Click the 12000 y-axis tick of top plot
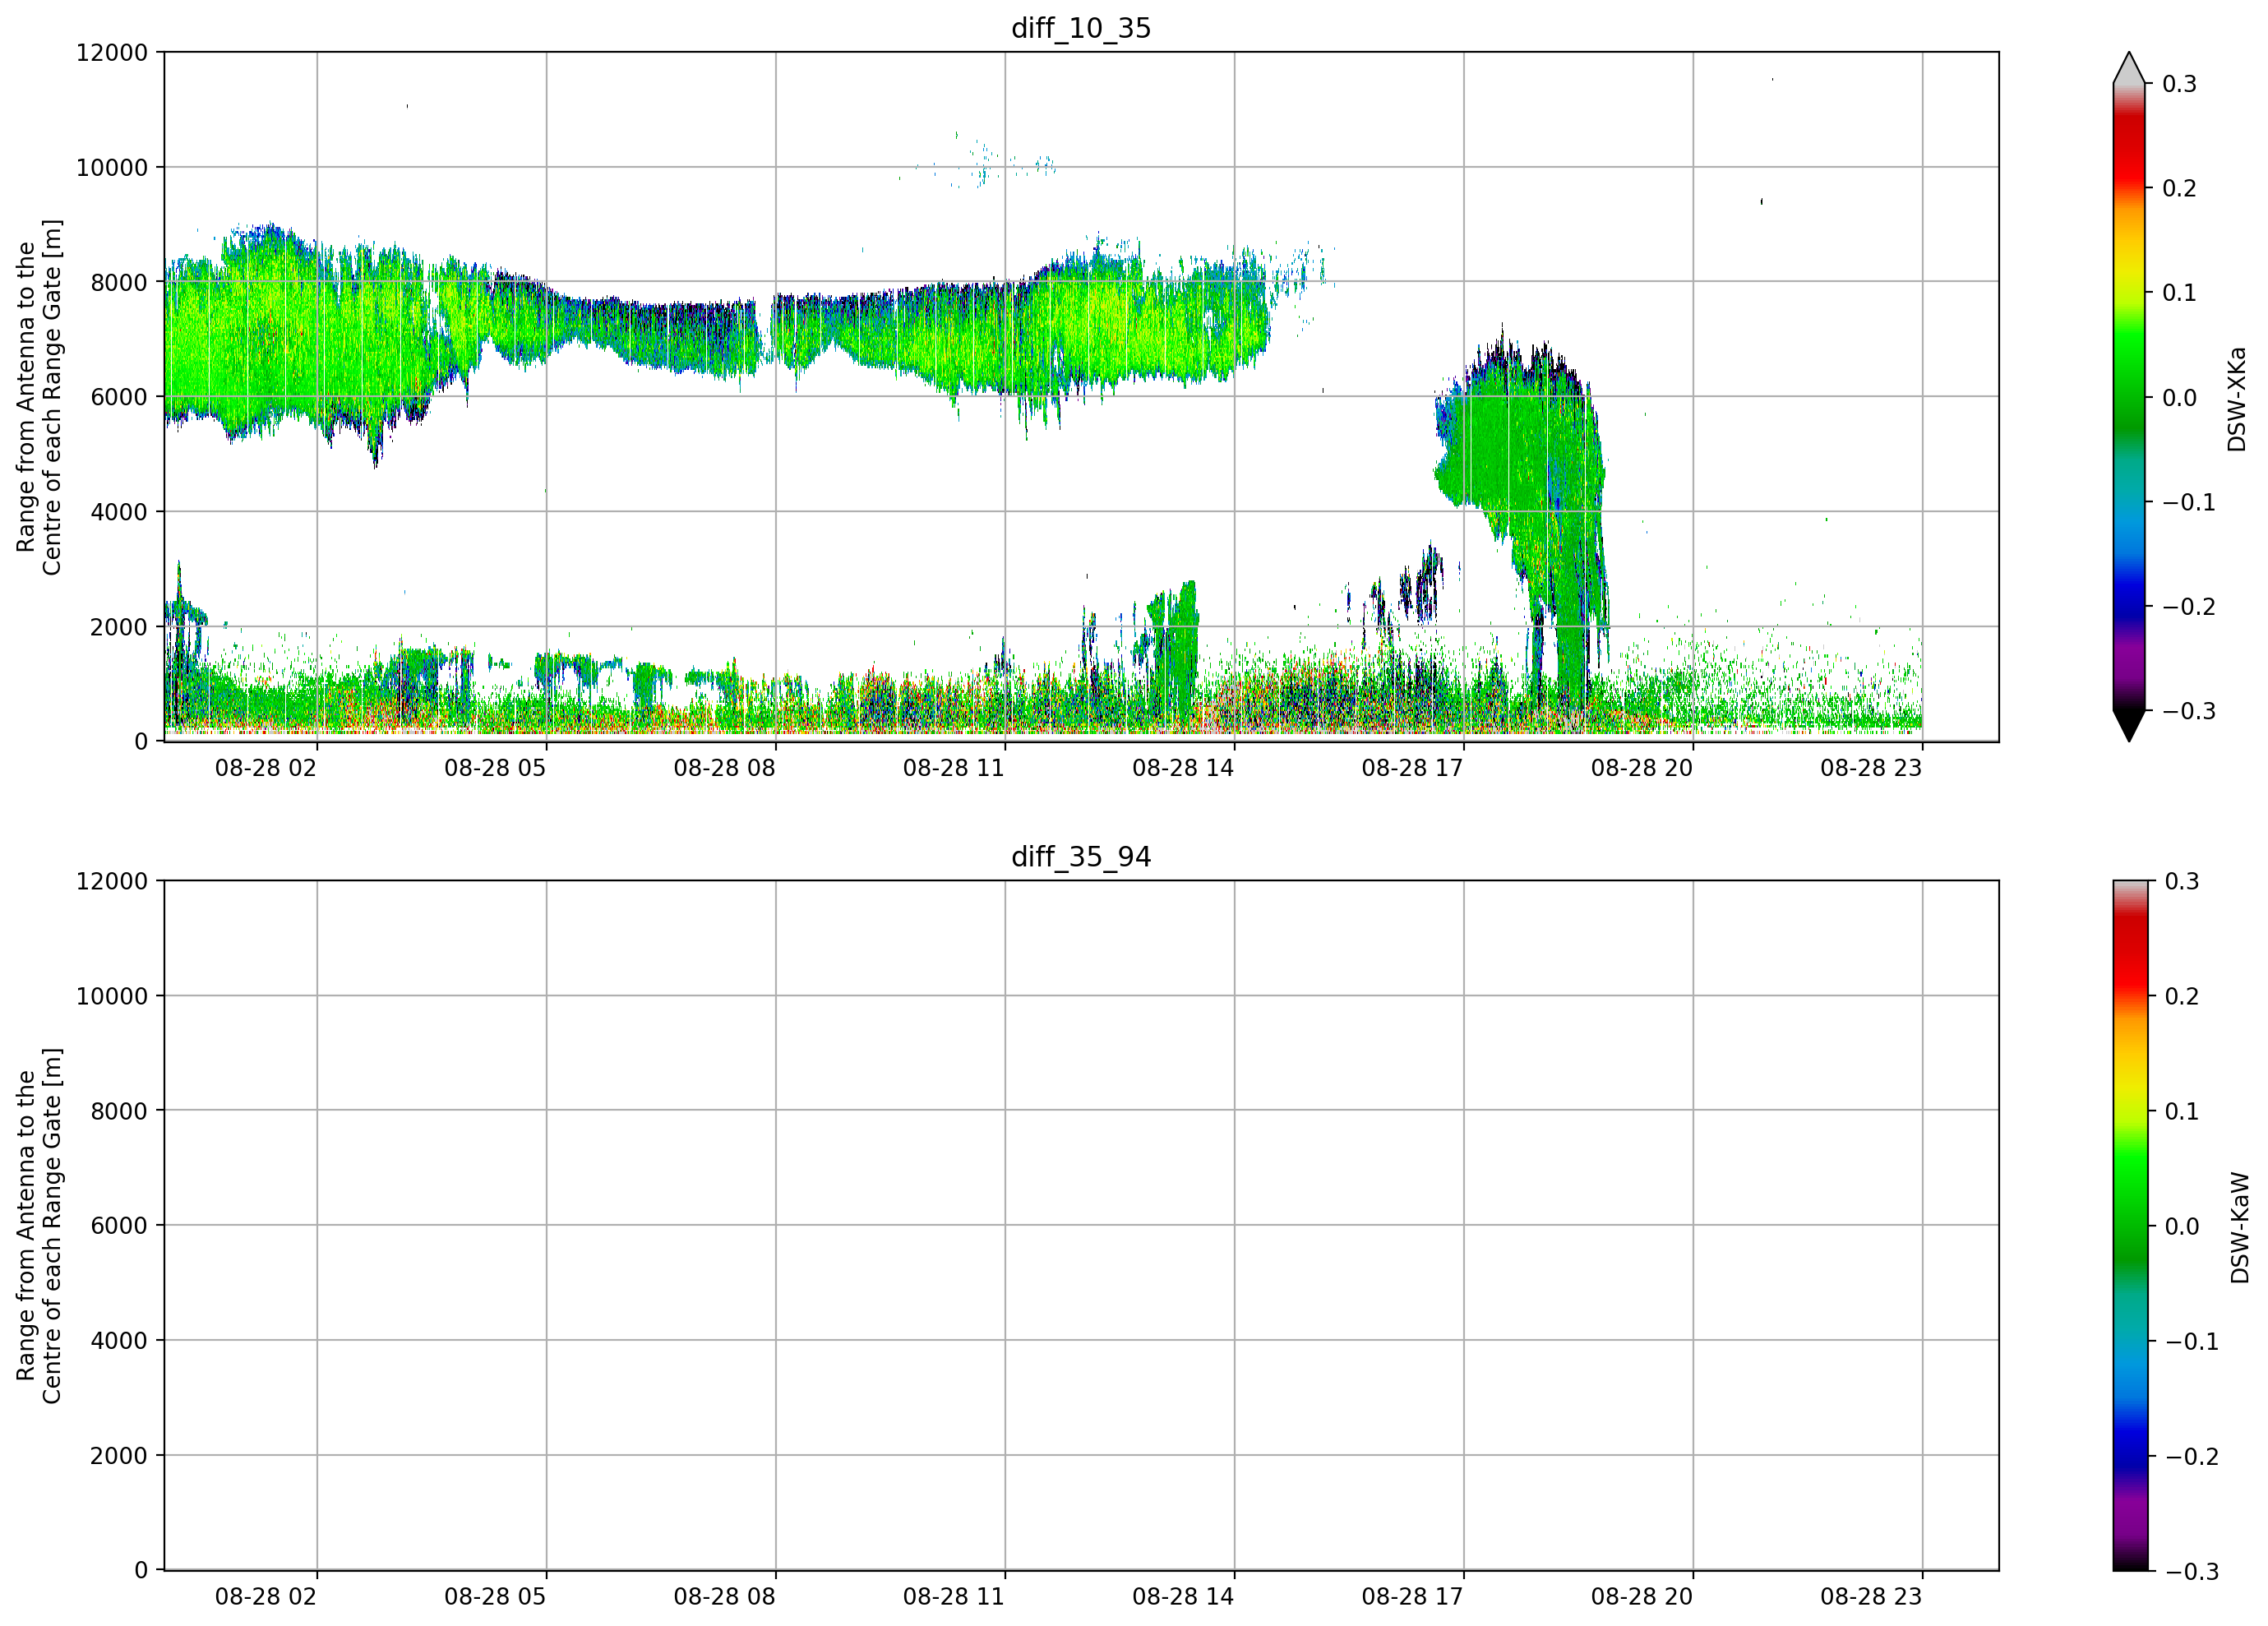The height and width of the screenshot is (1626, 2268). [x=112, y=53]
